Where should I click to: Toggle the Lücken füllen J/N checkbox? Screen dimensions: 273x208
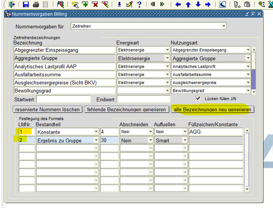198,98
